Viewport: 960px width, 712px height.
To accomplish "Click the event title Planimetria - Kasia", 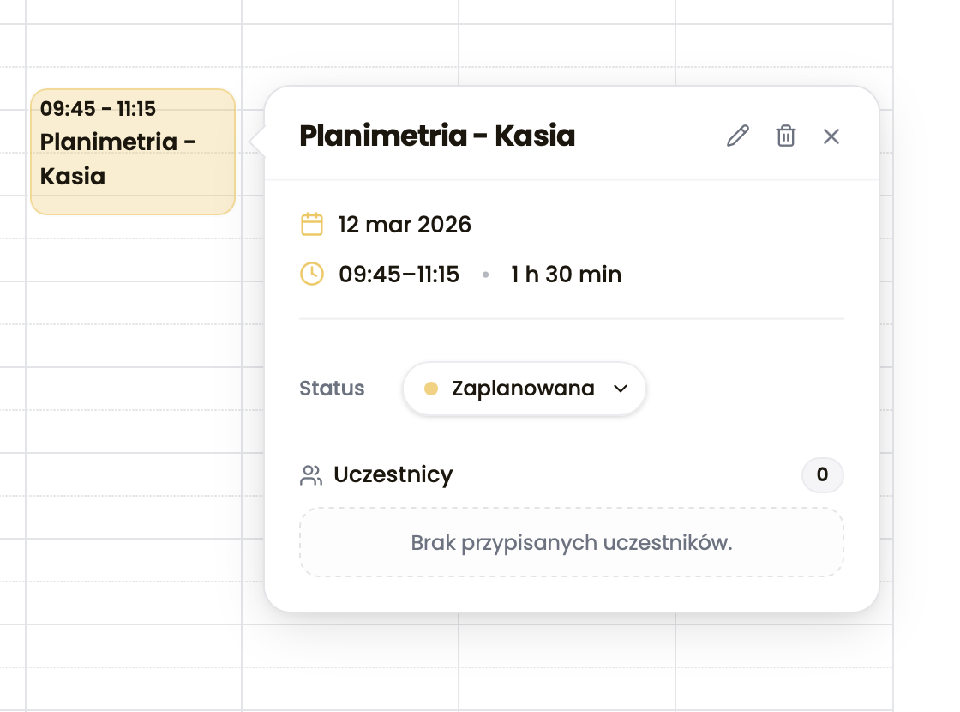I will pyautogui.click(x=438, y=136).
